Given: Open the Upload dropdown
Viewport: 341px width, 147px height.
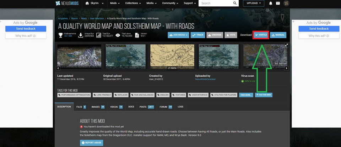Looking at the screenshot, I should click(253, 3).
